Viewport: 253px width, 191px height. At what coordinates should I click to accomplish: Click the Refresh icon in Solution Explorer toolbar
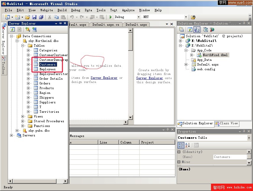click(x=190, y=30)
